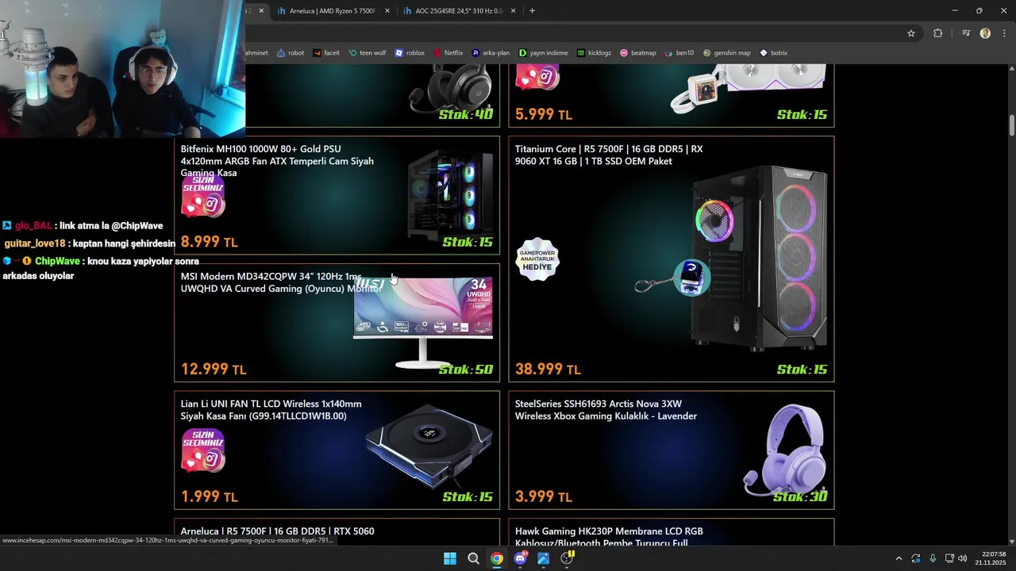
Task: Open the Lian Li UNI FAN TL LCD title
Action: [x=271, y=409]
